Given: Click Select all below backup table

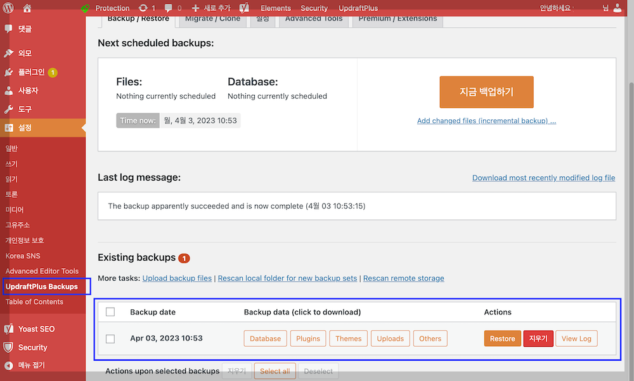Looking at the screenshot, I should (275, 371).
